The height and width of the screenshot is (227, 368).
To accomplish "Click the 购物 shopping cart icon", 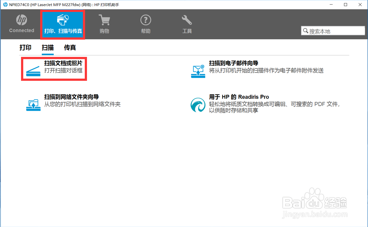I will point(104,20).
